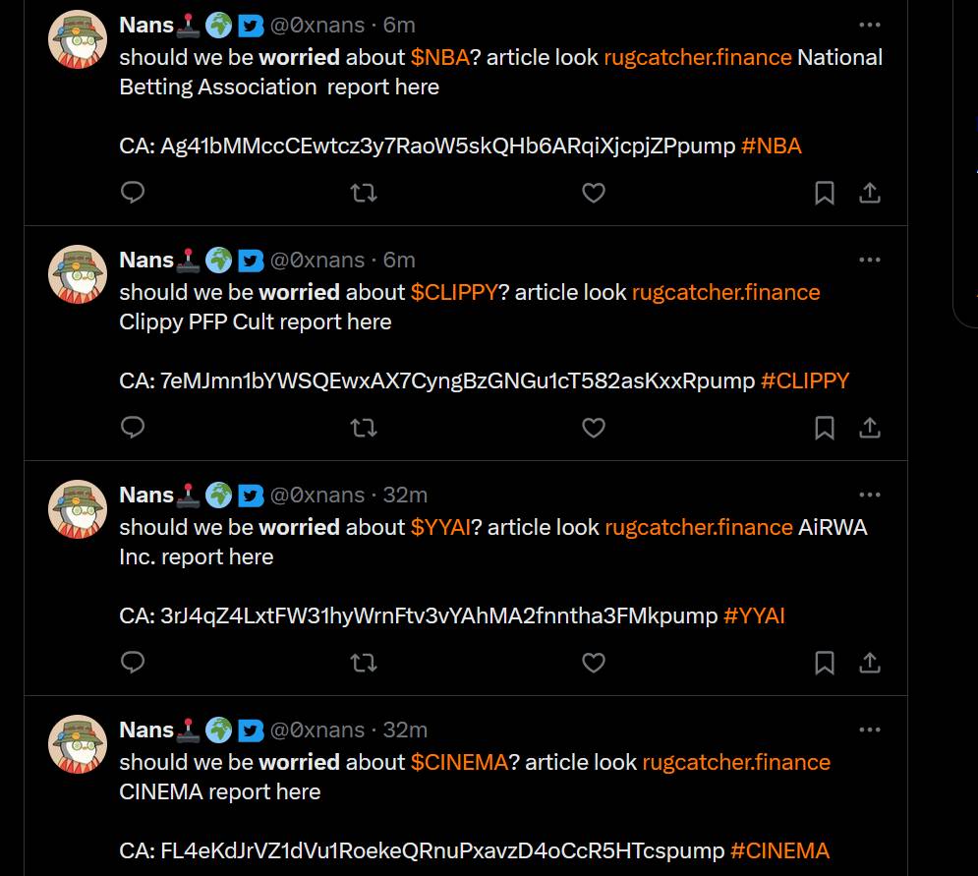Bookmark the $NBA tweet
The height and width of the screenshot is (876, 978).
tap(825, 193)
